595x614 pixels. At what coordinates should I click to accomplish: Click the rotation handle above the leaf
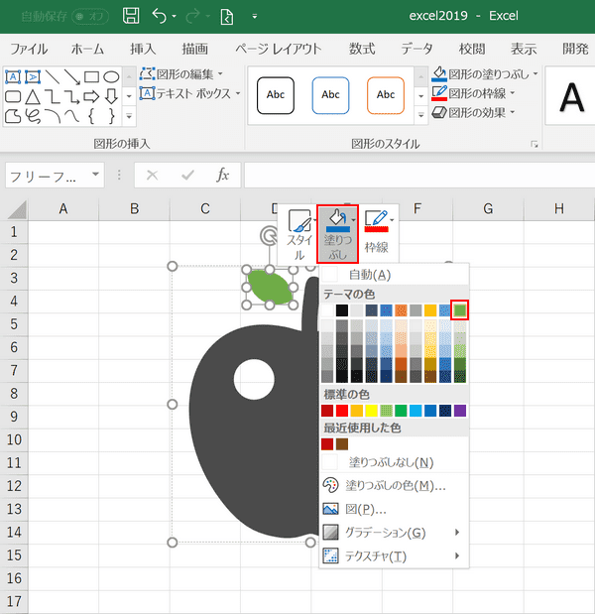269,235
